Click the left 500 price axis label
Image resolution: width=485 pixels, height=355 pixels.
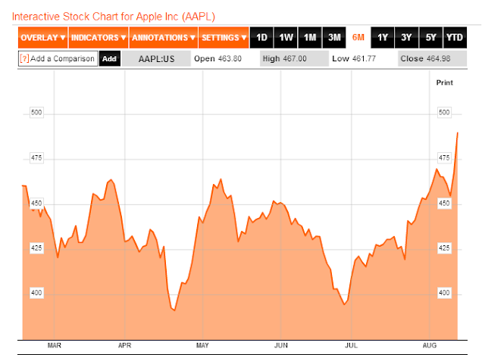point(36,113)
